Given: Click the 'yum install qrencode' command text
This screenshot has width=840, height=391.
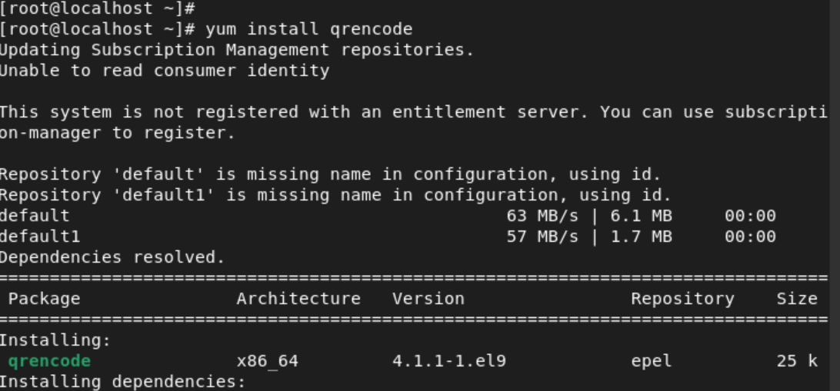Looking at the screenshot, I should tap(309, 29).
